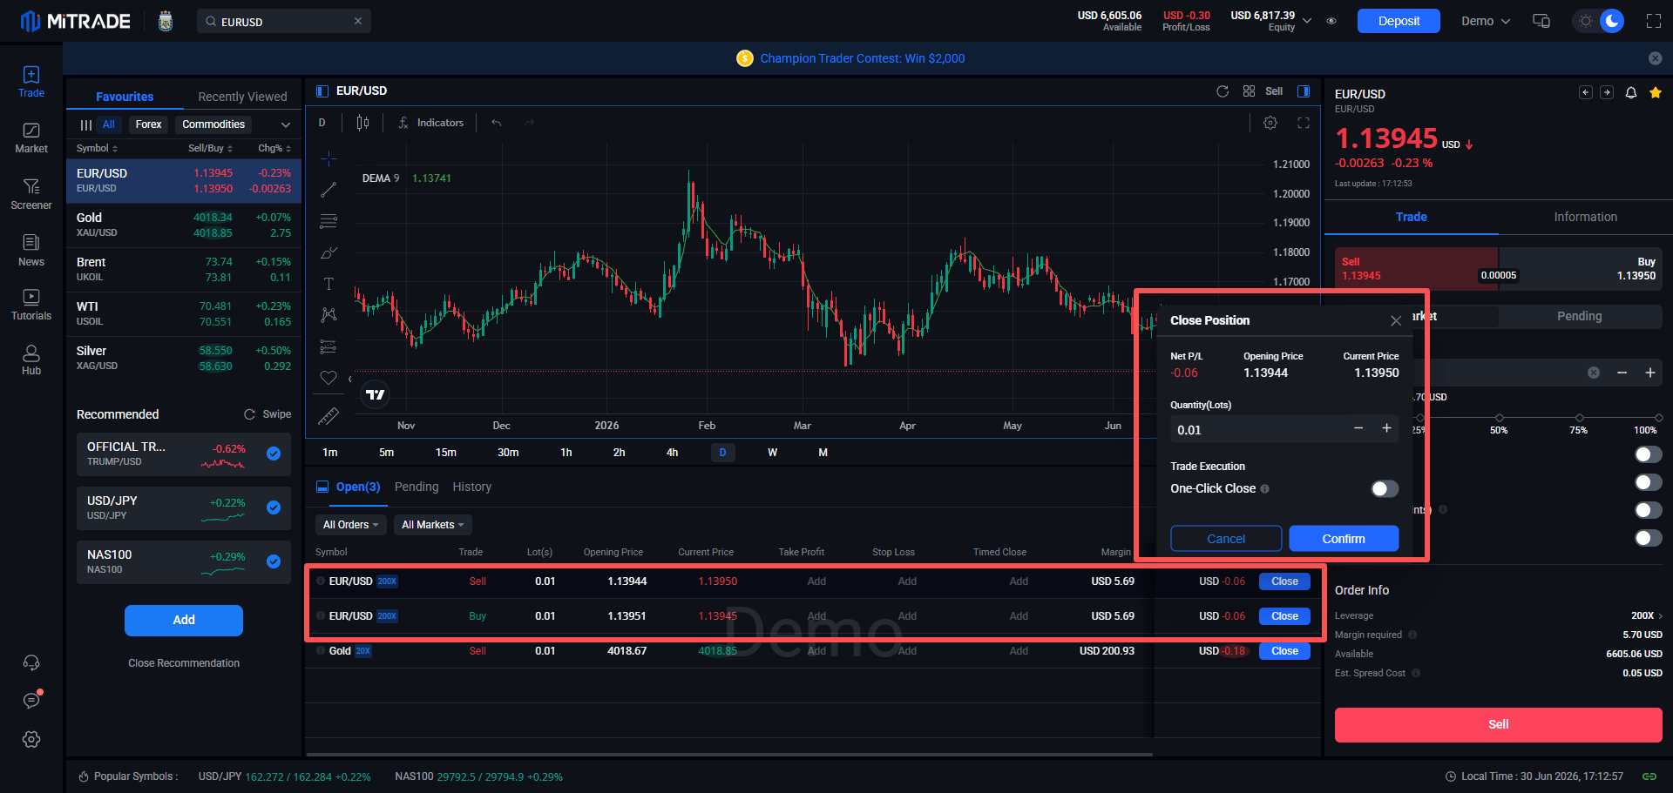Click the customer support headset icon

click(x=31, y=663)
